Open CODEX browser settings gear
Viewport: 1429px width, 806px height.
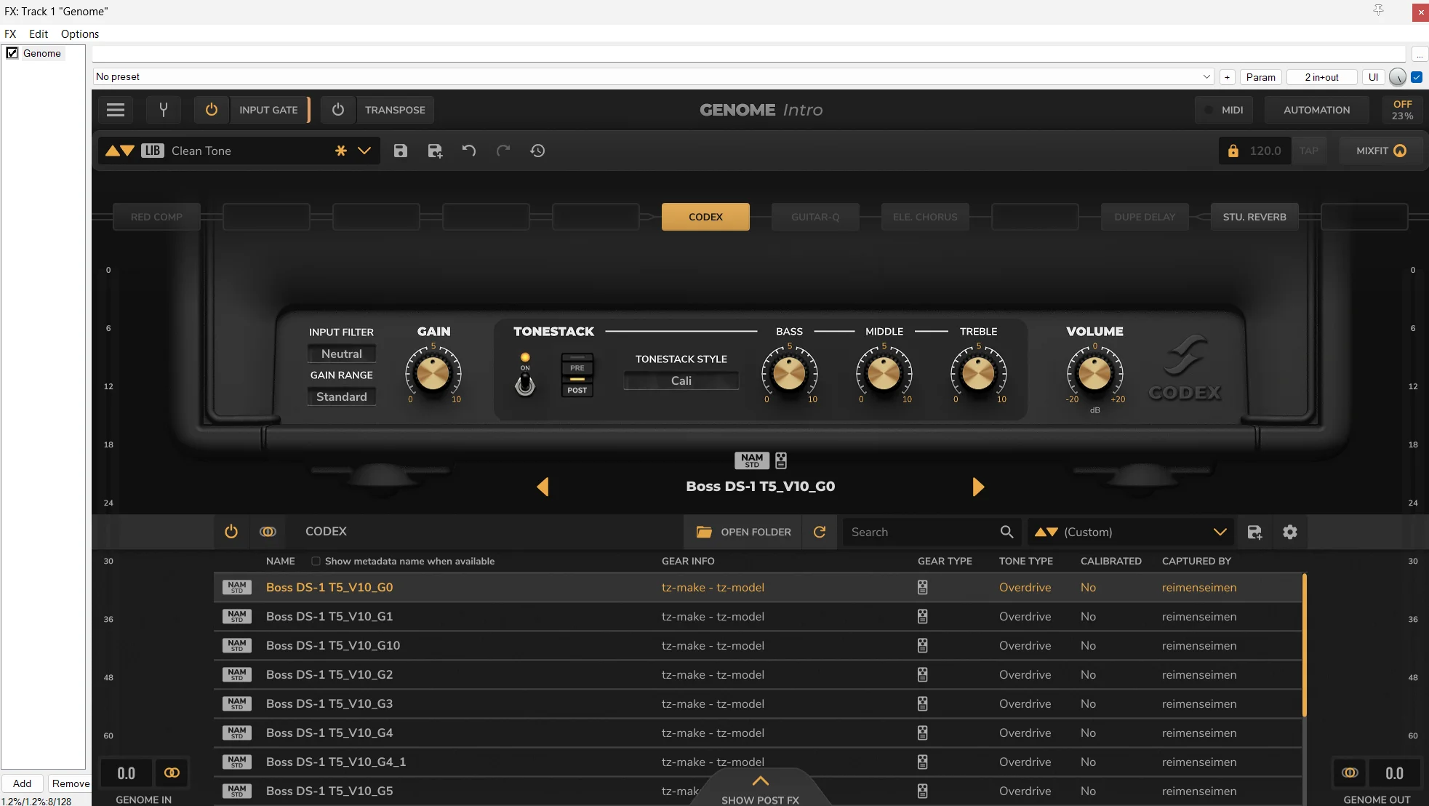click(x=1290, y=532)
